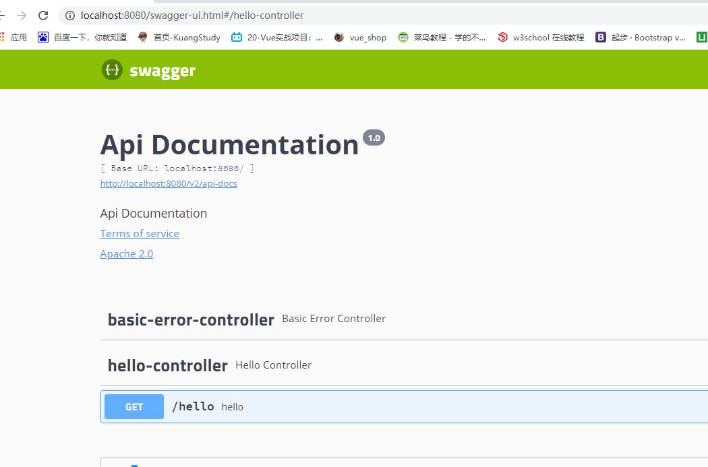Viewport: 708px width, 467px height.
Task: Click the Basic Error Controller description
Action: coord(334,319)
